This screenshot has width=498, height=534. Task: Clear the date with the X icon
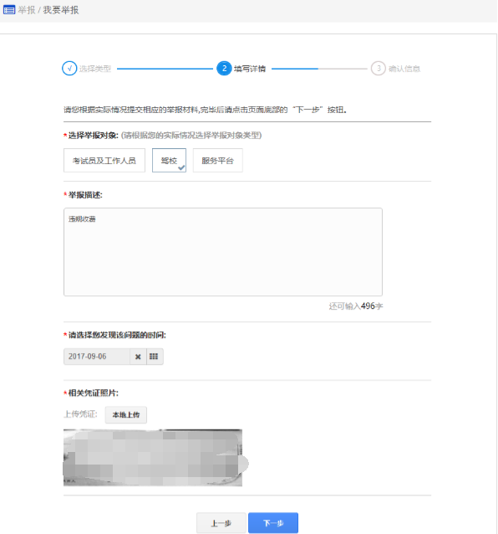point(138,357)
